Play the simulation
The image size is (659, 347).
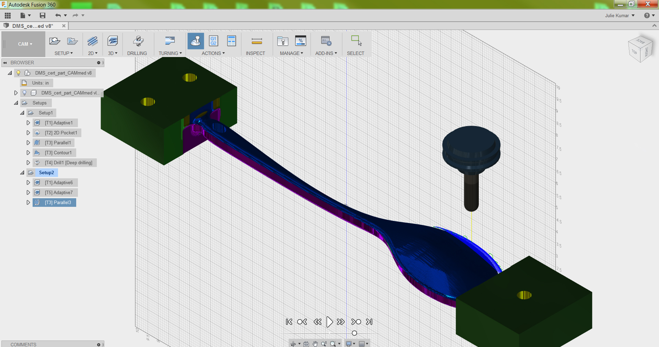(329, 322)
